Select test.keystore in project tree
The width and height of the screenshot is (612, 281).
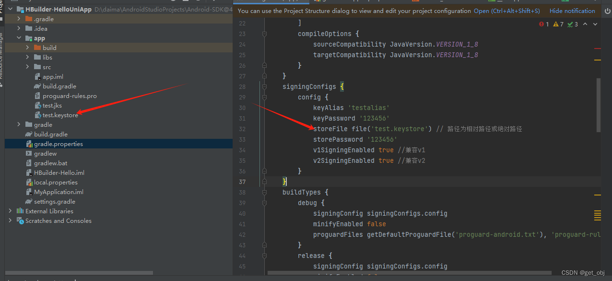pyautogui.click(x=60, y=115)
